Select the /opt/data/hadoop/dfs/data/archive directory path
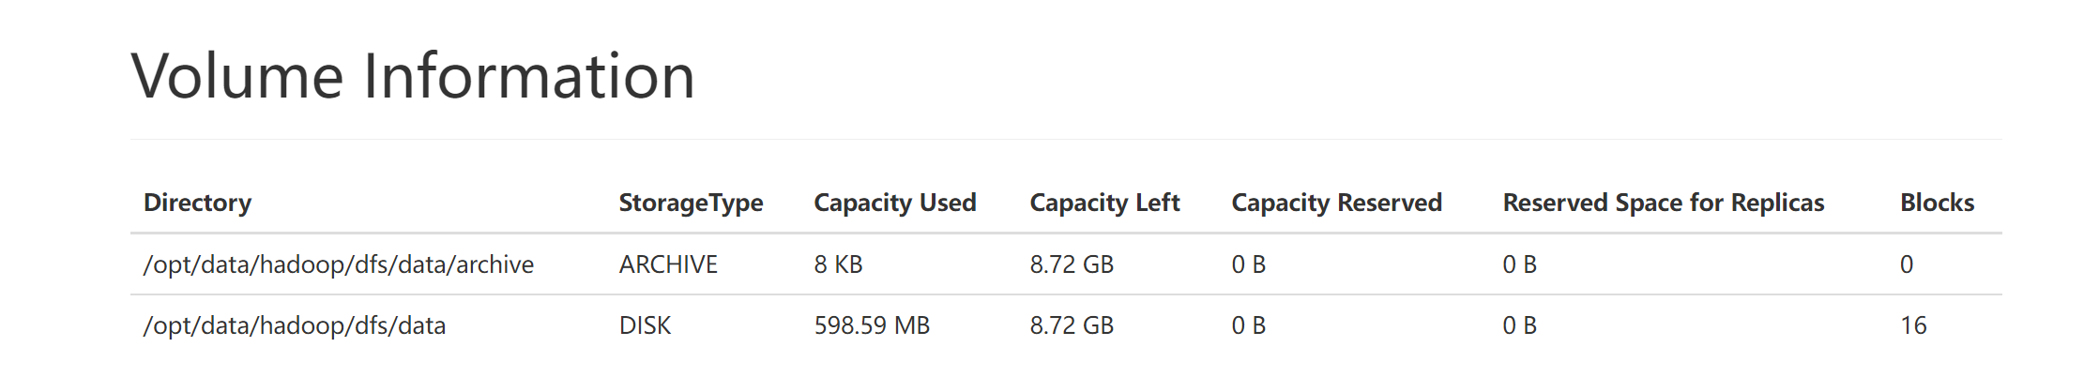 (x=339, y=264)
